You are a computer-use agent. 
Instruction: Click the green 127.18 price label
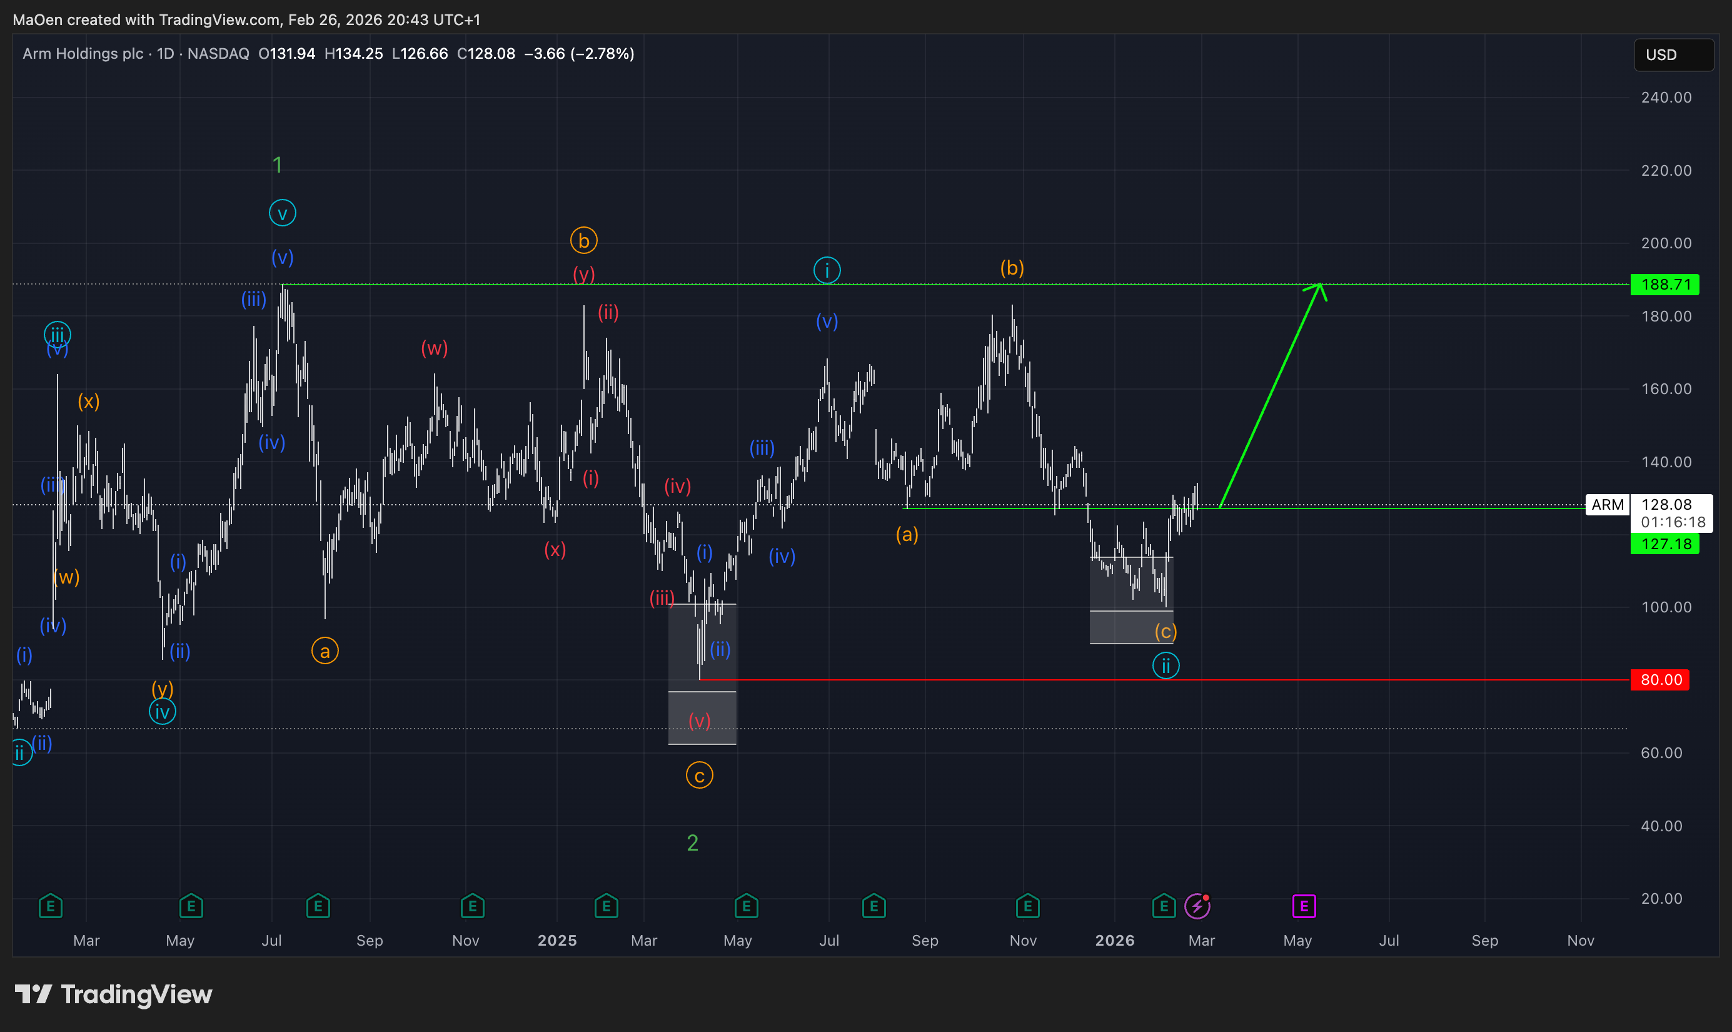pos(1664,544)
